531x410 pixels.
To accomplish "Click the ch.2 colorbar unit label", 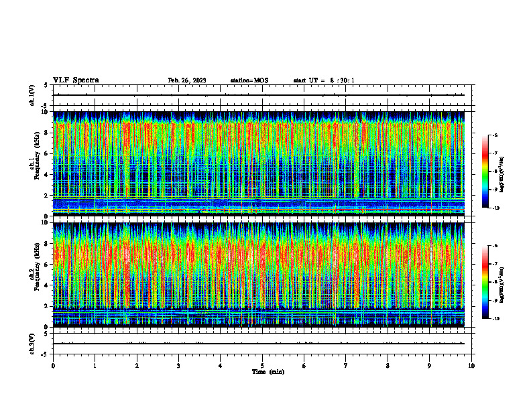I will pyautogui.click(x=502, y=285).
